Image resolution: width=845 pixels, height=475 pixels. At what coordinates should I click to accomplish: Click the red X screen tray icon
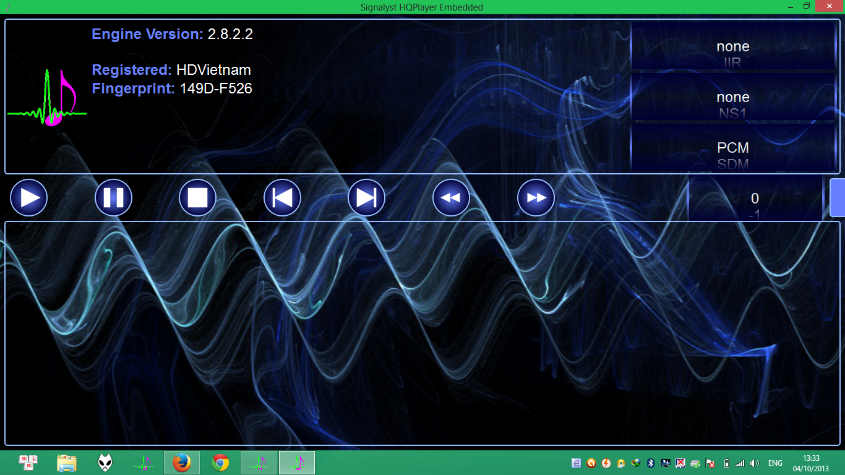point(680,463)
